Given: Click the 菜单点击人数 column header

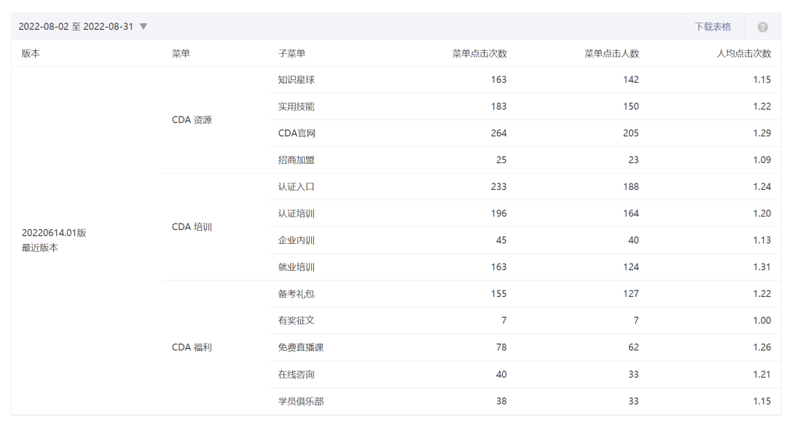Looking at the screenshot, I should click(611, 53).
